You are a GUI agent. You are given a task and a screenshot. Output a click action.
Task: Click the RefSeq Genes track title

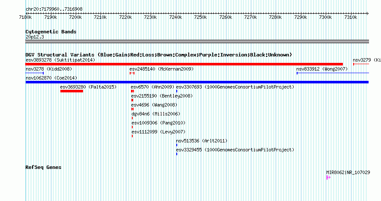click(x=43, y=167)
